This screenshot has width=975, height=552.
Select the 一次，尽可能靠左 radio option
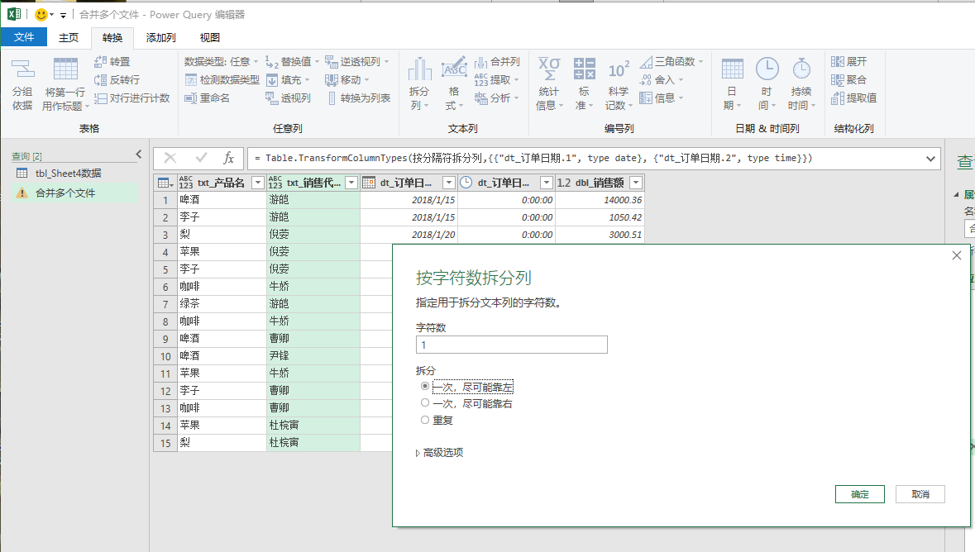click(425, 386)
